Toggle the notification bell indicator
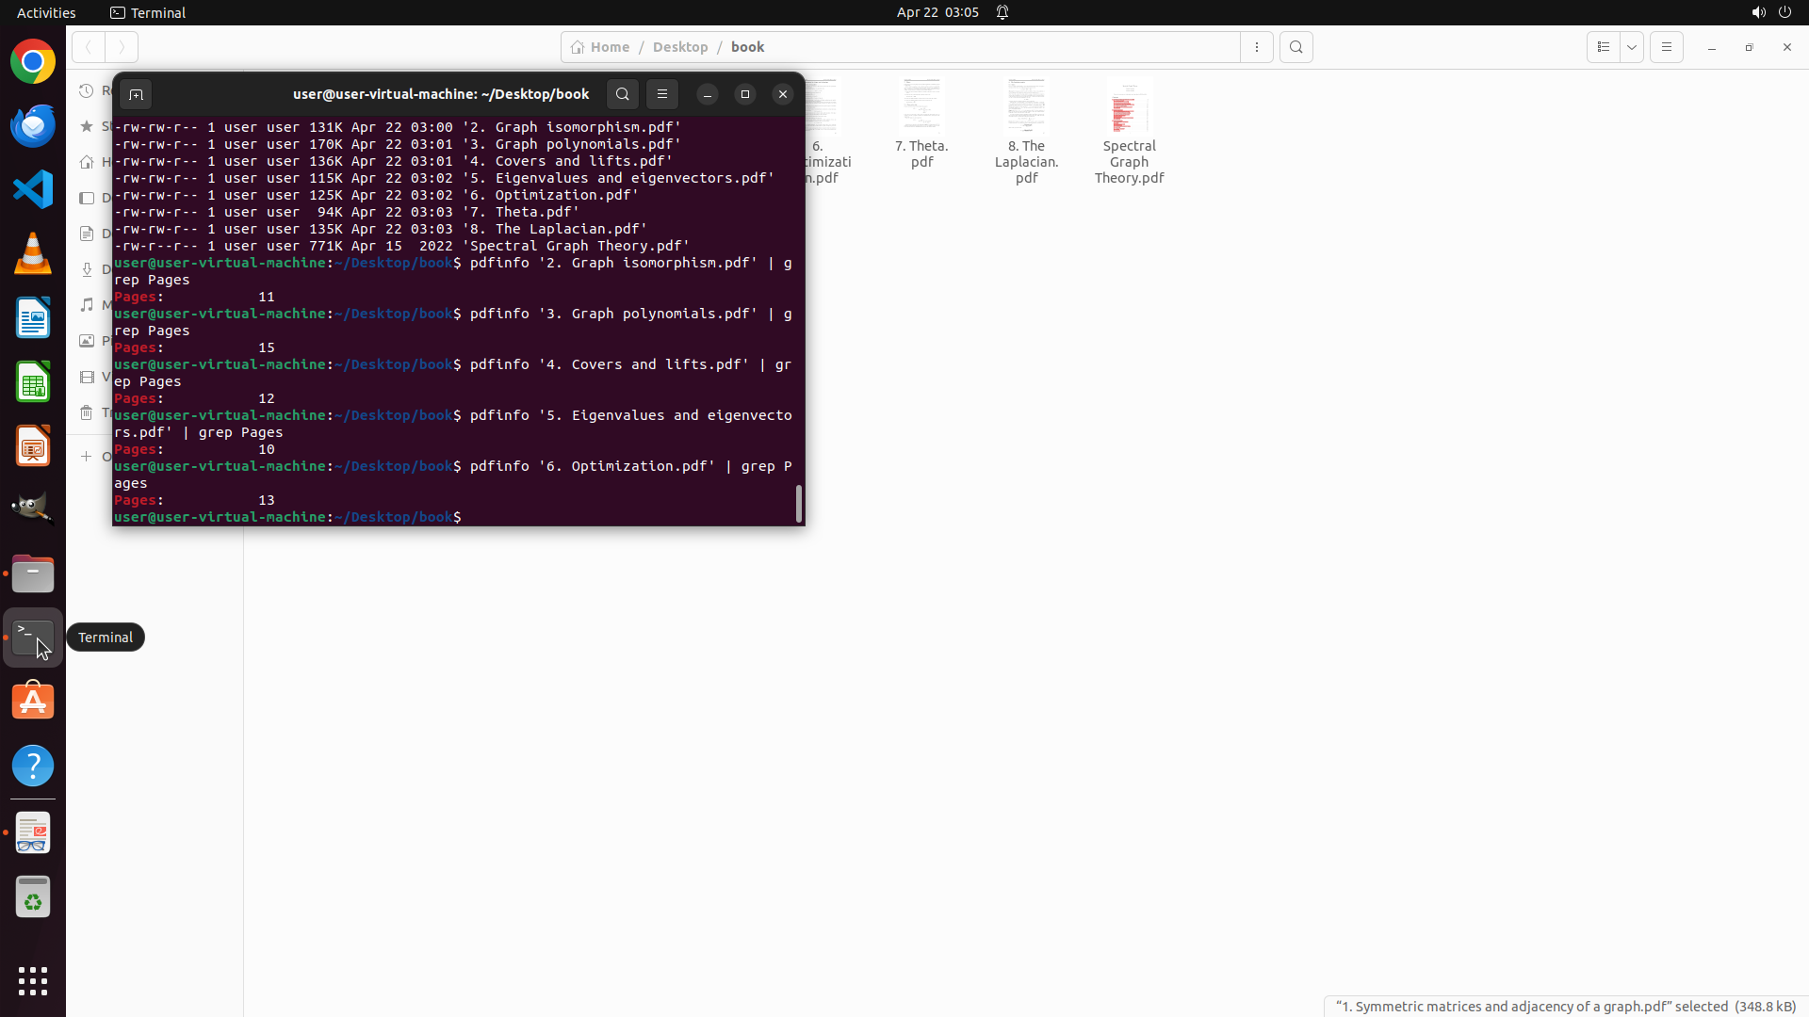The image size is (1809, 1017). (x=1002, y=12)
